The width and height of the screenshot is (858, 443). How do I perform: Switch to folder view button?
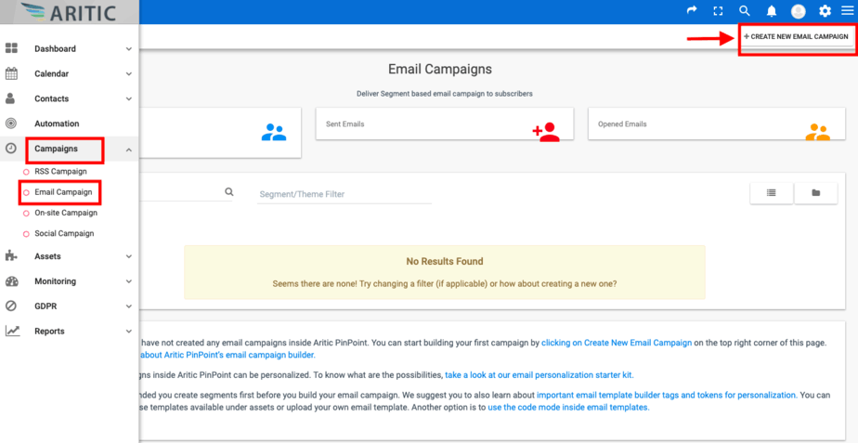pyautogui.click(x=816, y=193)
